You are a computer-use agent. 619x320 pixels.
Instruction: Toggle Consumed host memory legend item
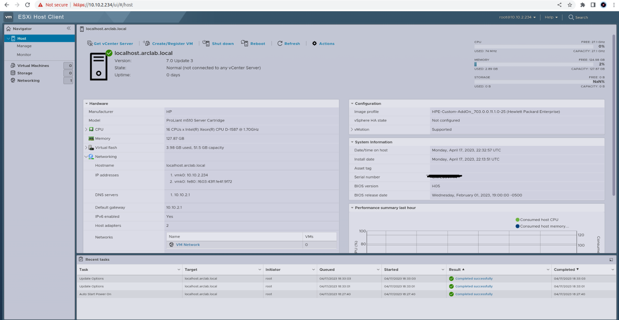tap(542, 226)
